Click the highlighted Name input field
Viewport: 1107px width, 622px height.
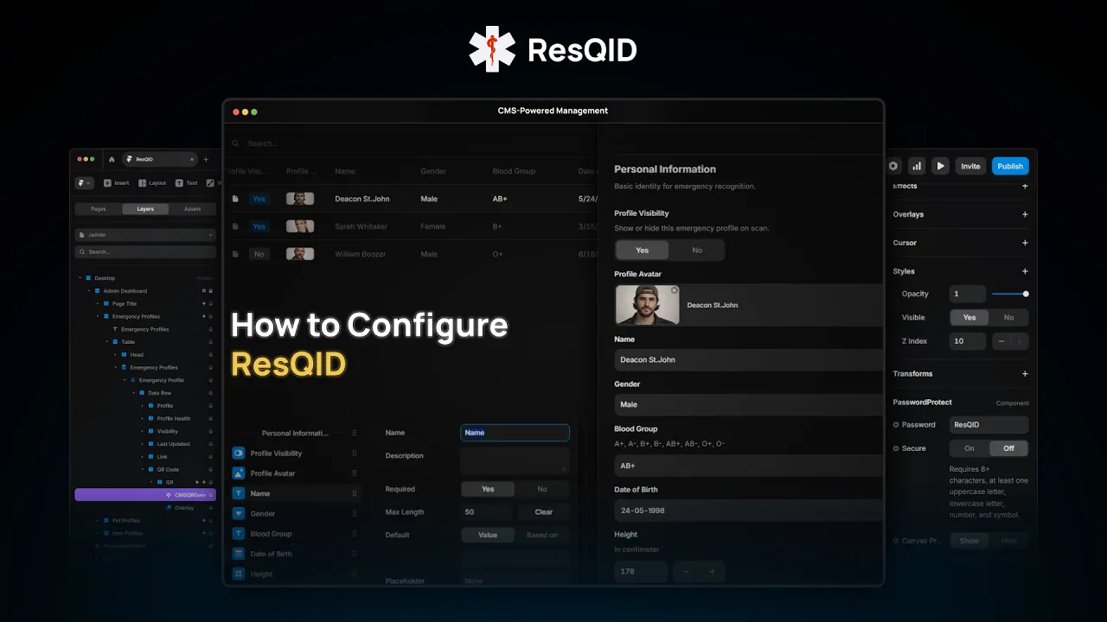515,433
